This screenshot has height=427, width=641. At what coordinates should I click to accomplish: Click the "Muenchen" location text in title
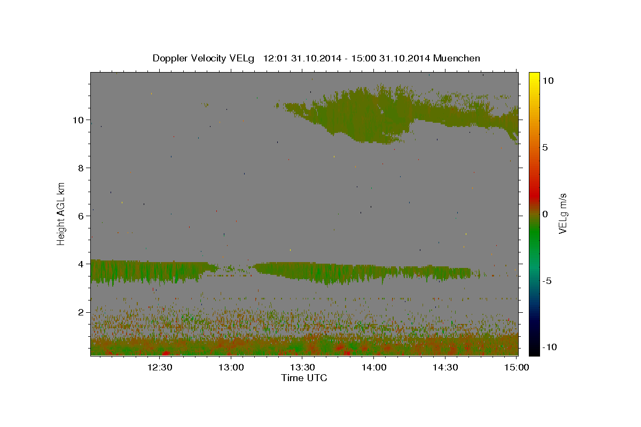(x=457, y=58)
